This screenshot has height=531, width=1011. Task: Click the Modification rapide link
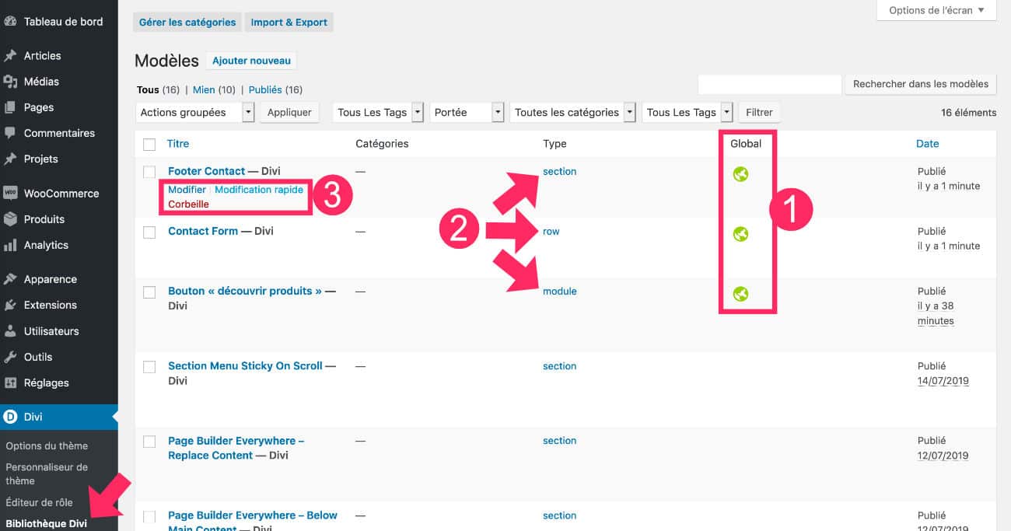tap(259, 190)
